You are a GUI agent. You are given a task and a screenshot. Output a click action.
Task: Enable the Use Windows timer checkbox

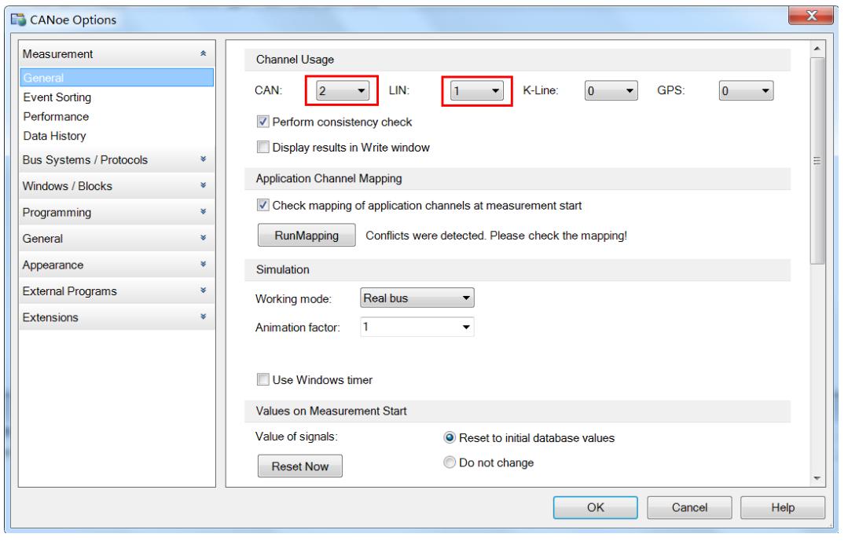click(x=263, y=381)
